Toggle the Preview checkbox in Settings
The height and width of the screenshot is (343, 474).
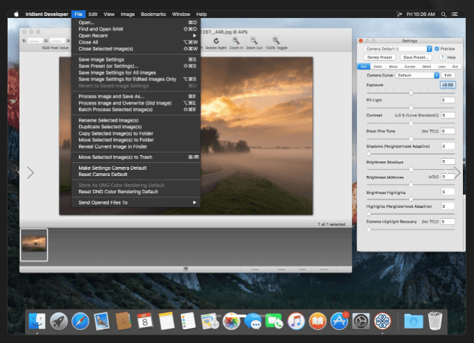[x=437, y=49]
